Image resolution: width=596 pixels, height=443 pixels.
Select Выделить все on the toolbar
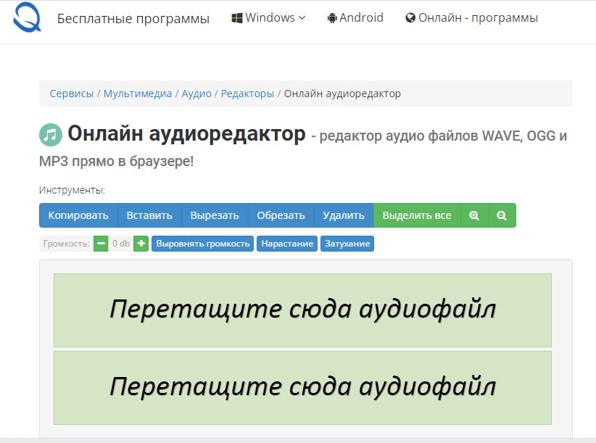click(417, 215)
